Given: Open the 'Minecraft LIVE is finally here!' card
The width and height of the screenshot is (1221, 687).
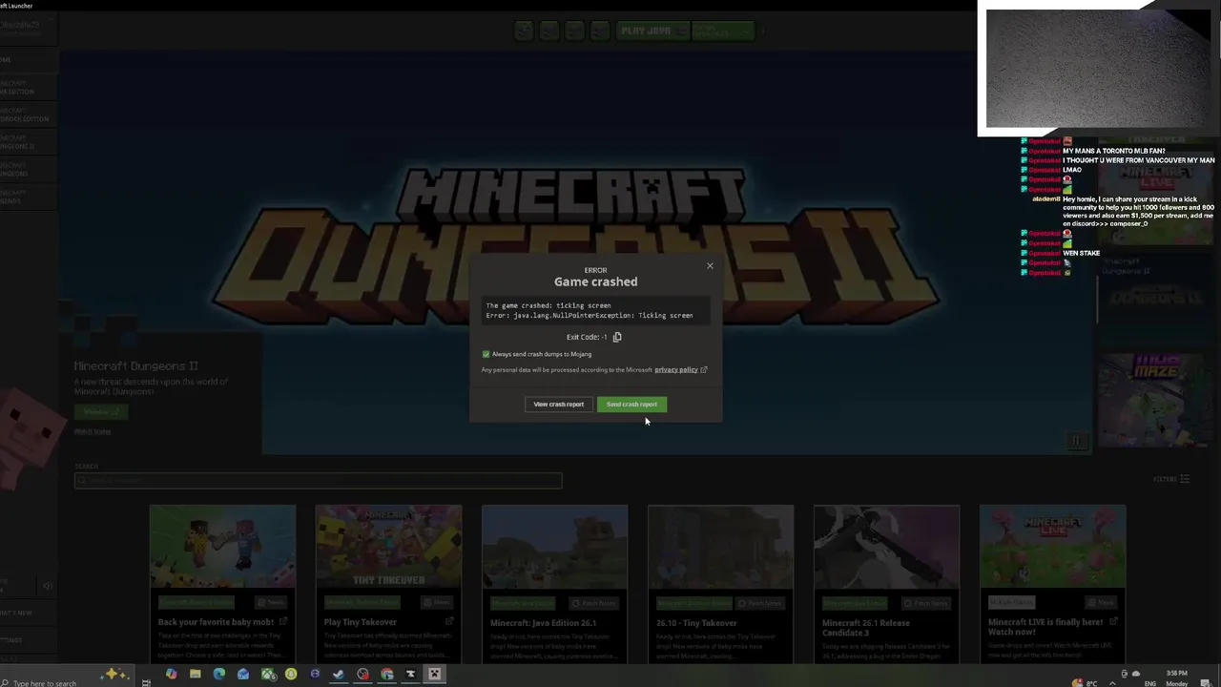Looking at the screenshot, I should coord(1052,583).
